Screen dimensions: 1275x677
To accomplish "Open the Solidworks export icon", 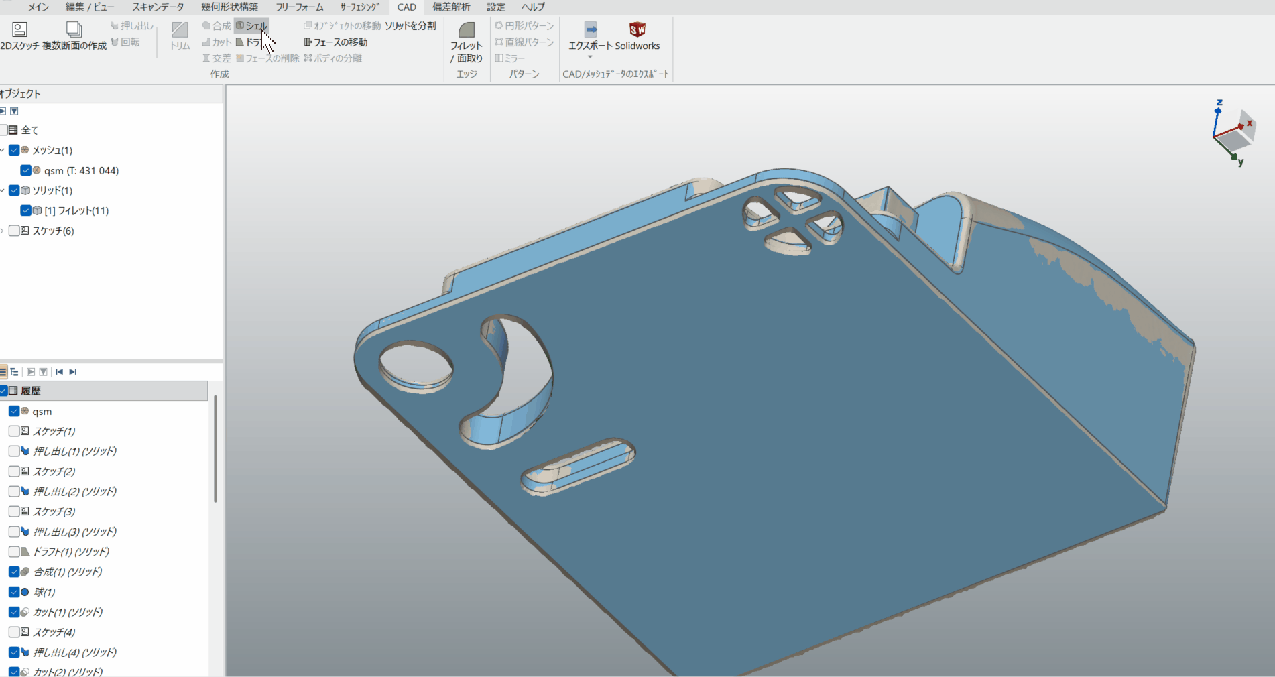I will pyautogui.click(x=637, y=29).
